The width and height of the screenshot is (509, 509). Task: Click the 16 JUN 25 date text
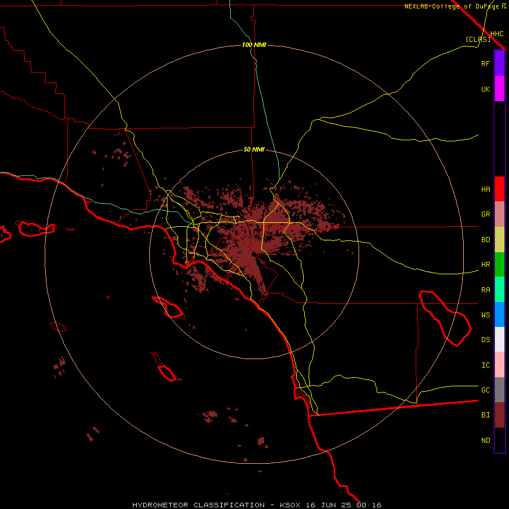(x=329, y=505)
